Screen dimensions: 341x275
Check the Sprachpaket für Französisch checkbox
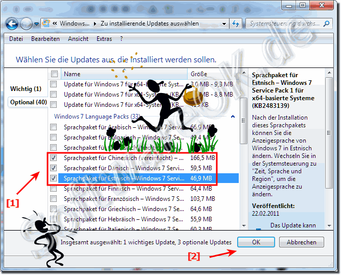(54, 198)
